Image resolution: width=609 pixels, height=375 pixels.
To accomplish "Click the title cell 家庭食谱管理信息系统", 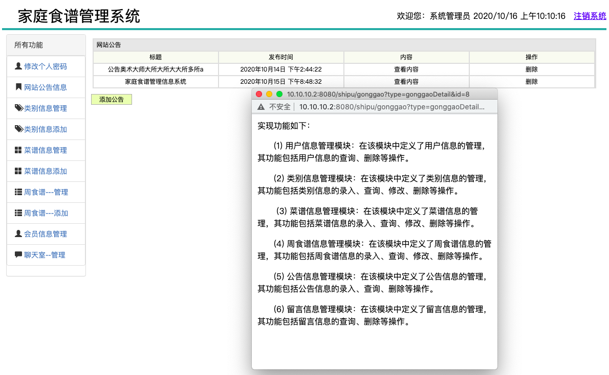I will (156, 82).
